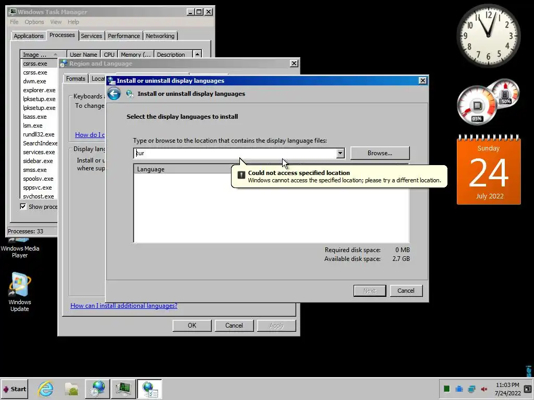
Task: Open Task Manager File menu
Action: point(14,22)
